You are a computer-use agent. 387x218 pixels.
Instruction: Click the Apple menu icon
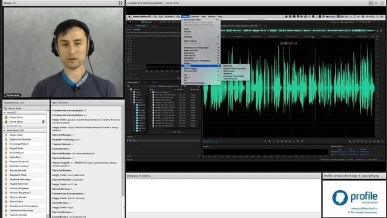(129, 16)
